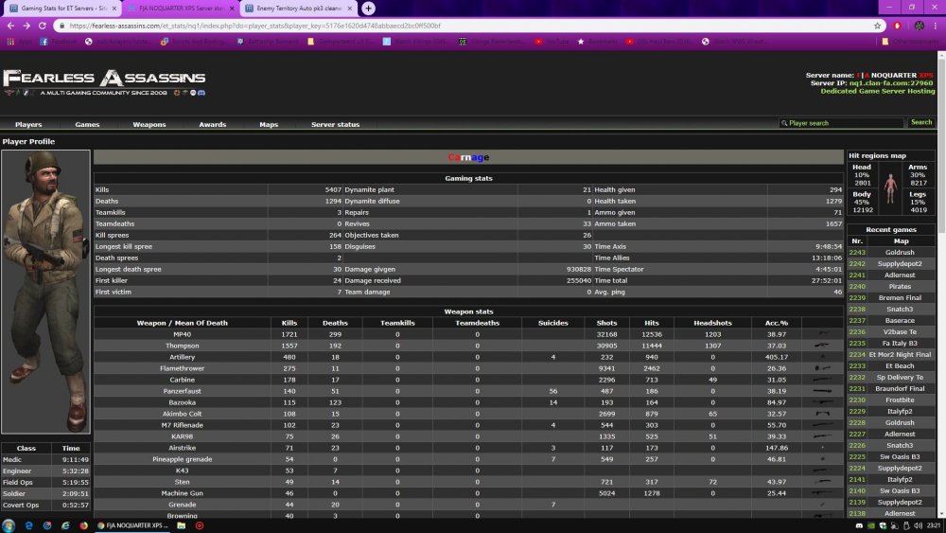946x533 pixels.
Task: Switch to Enemy Territory Auto pk3 cleaner tab
Action: pos(298,9)
